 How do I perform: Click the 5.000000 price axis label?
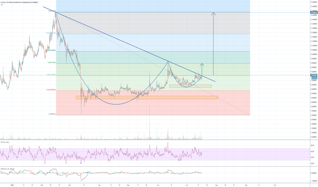pyautogui.click(x=314, y=98)
